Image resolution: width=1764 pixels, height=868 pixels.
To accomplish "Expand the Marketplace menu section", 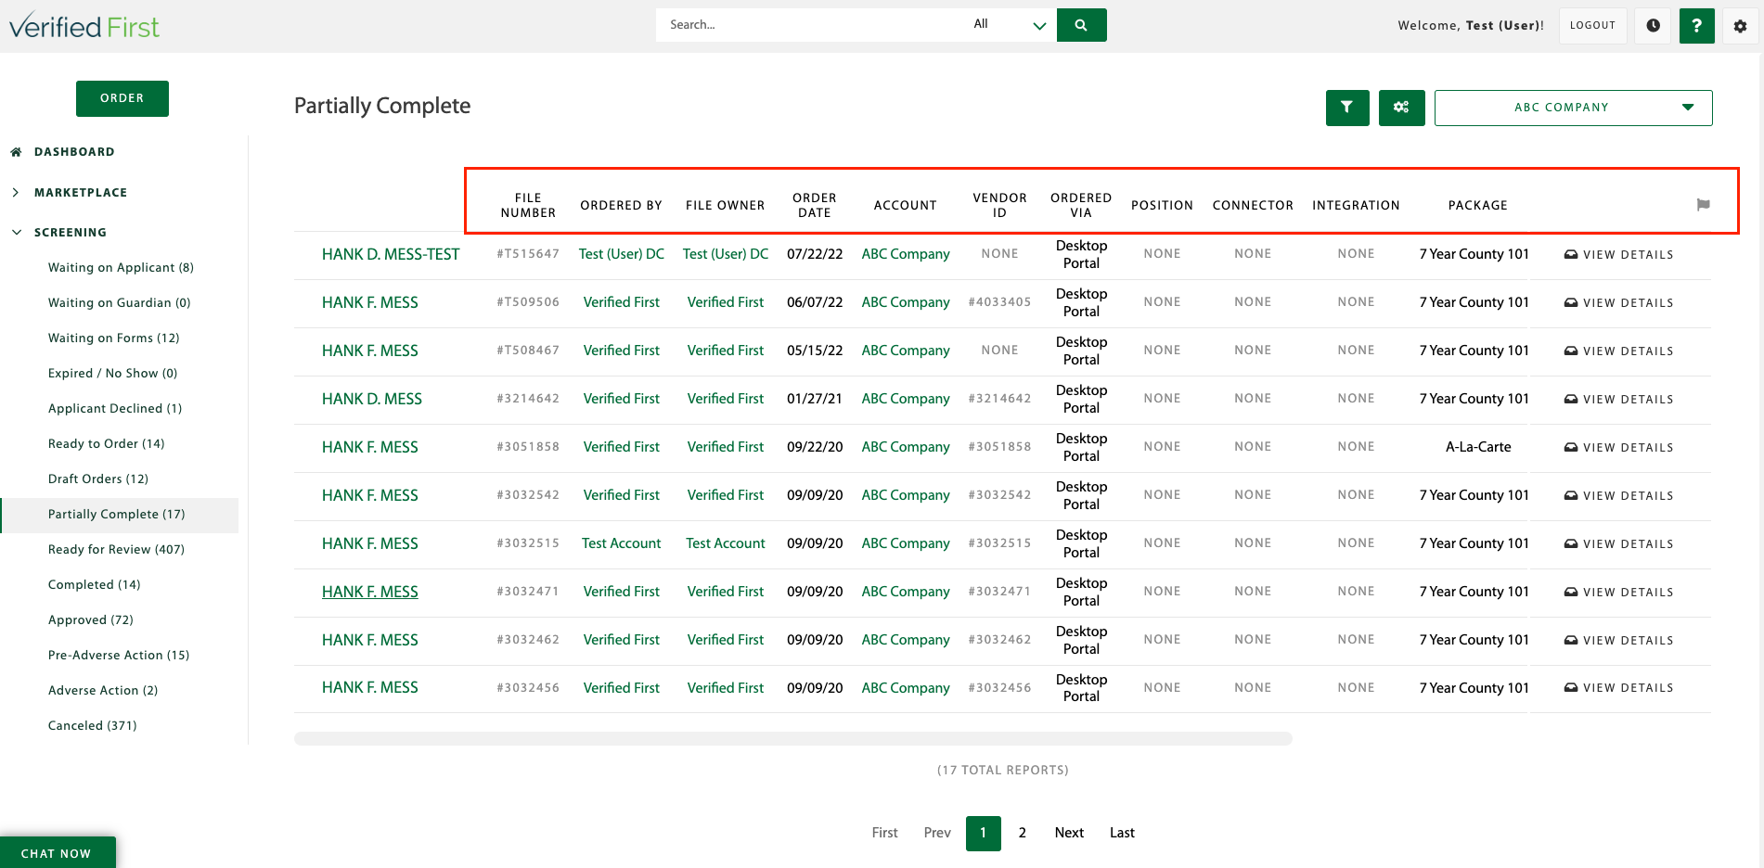I will coord(16,193).
